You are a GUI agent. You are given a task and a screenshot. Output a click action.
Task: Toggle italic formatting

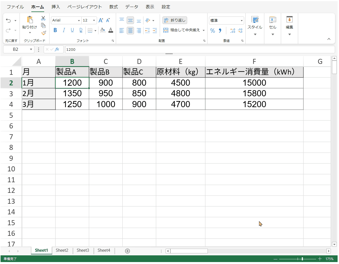click(64, 30)
